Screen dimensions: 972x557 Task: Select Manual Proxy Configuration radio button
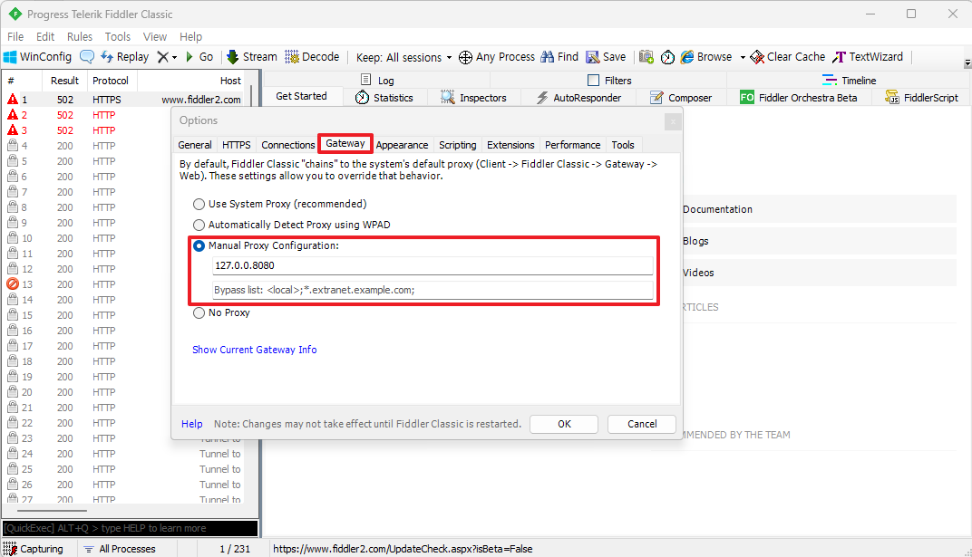tap(199, 246)
